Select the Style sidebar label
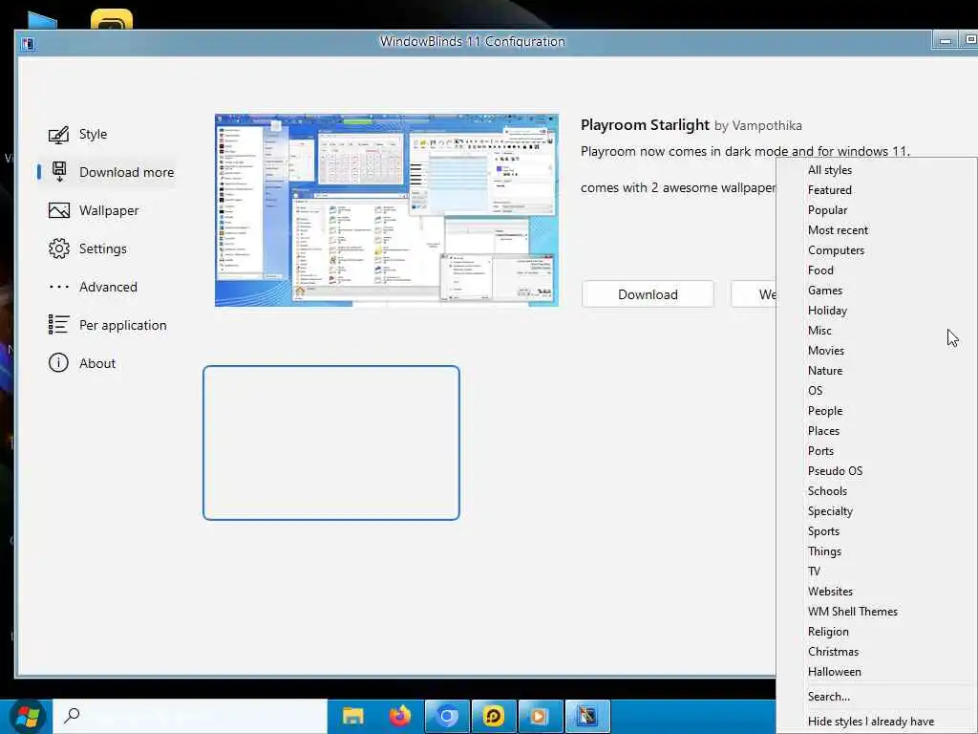Screen dimensions: 978x734 pos(93,134)
